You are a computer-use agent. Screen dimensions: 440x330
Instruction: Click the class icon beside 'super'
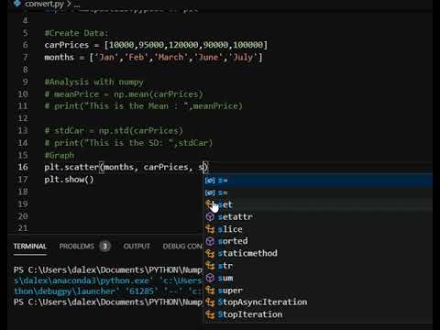pos(210,290)
